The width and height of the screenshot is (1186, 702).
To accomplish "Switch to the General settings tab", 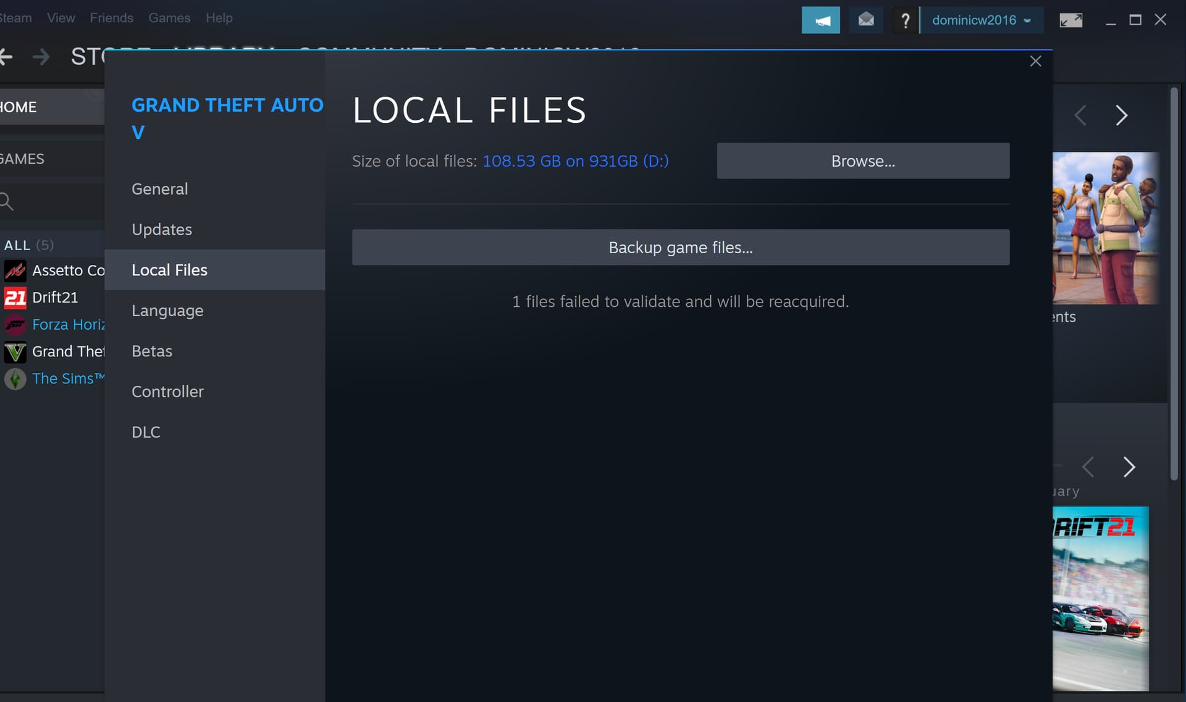I will [214, 189].
